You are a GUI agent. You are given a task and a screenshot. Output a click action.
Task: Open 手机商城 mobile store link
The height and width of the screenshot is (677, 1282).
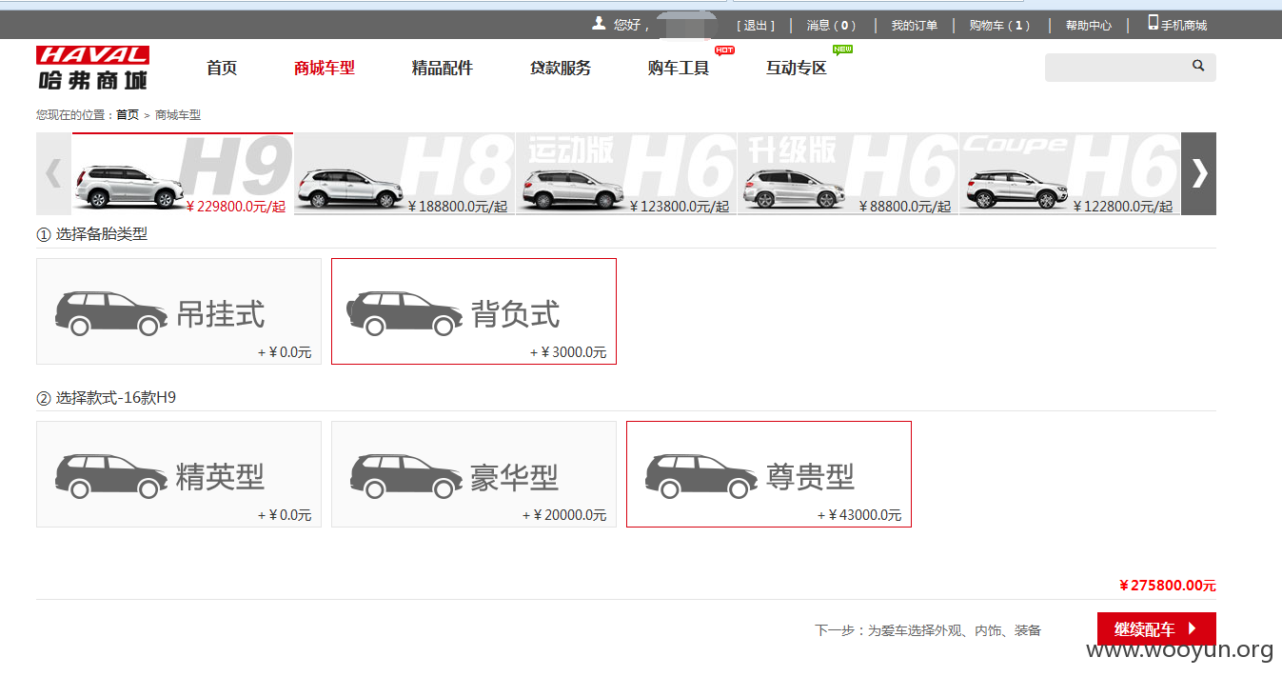1177,24
